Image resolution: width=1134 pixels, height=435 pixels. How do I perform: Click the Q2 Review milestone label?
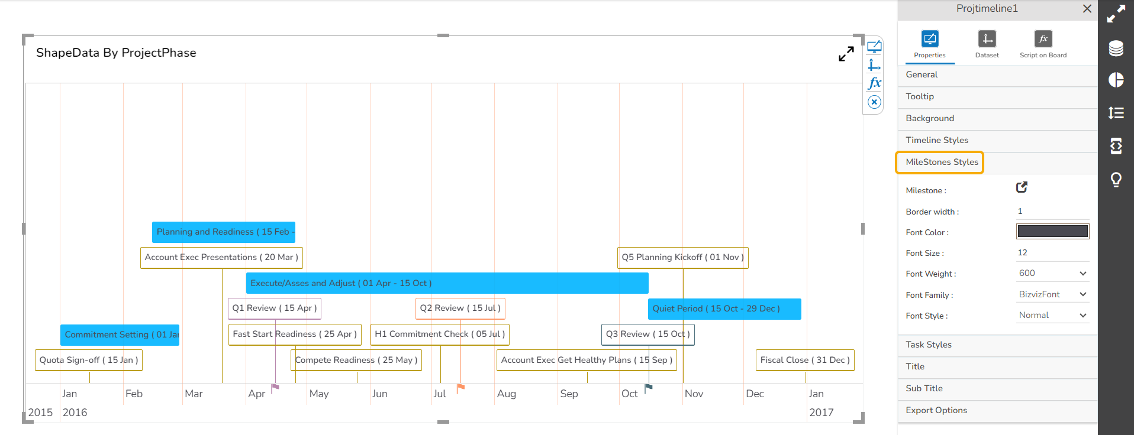[460, 308]
